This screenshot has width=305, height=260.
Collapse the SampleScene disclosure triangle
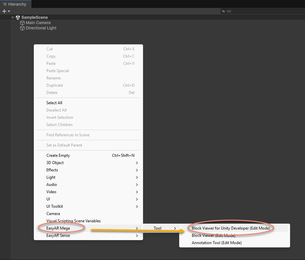pos(13,17)
